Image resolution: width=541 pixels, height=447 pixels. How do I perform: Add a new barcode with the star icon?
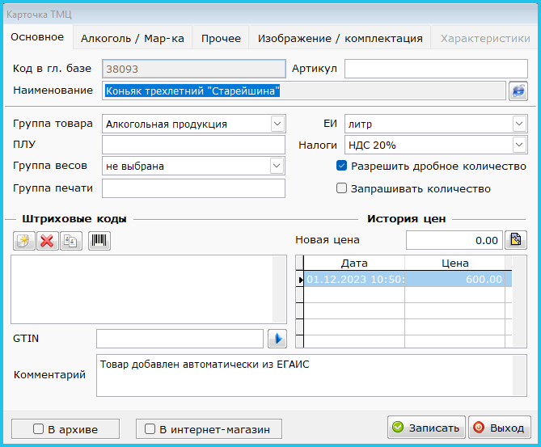[x=23, y=240]
